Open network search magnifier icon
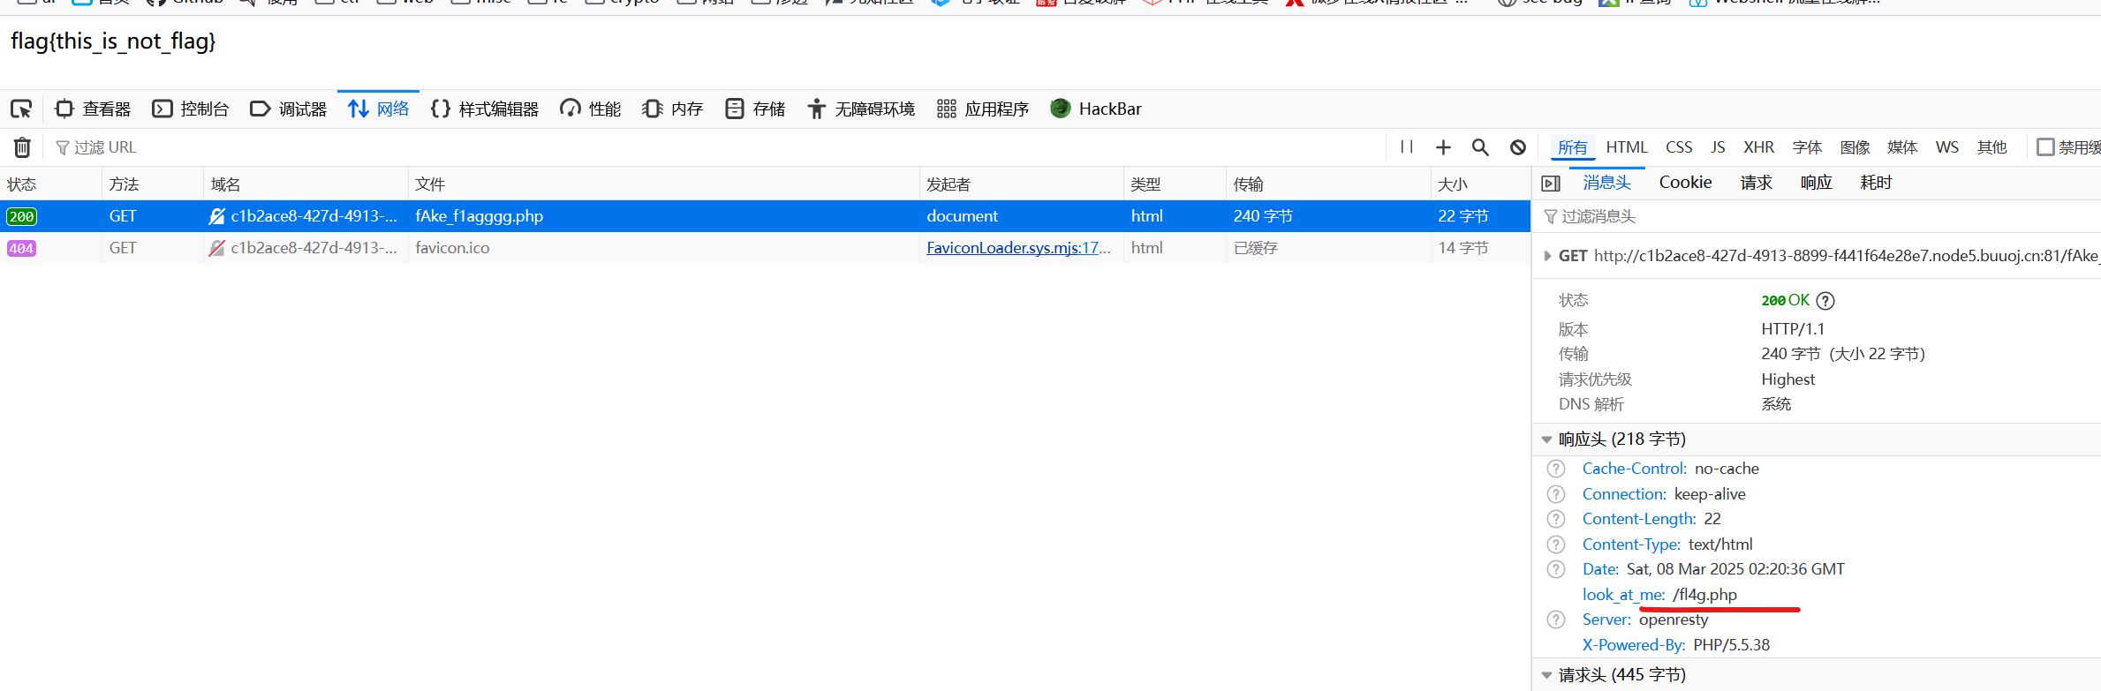Viewport: 2101px width, 691px height. [x=1480, y=147]
